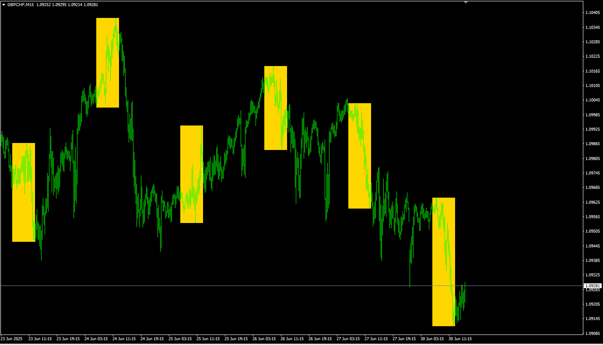Click the 1.10045 price axis label
Image resolution: width=603 pixels, height=345 pixels.
(x=593, y=100)
